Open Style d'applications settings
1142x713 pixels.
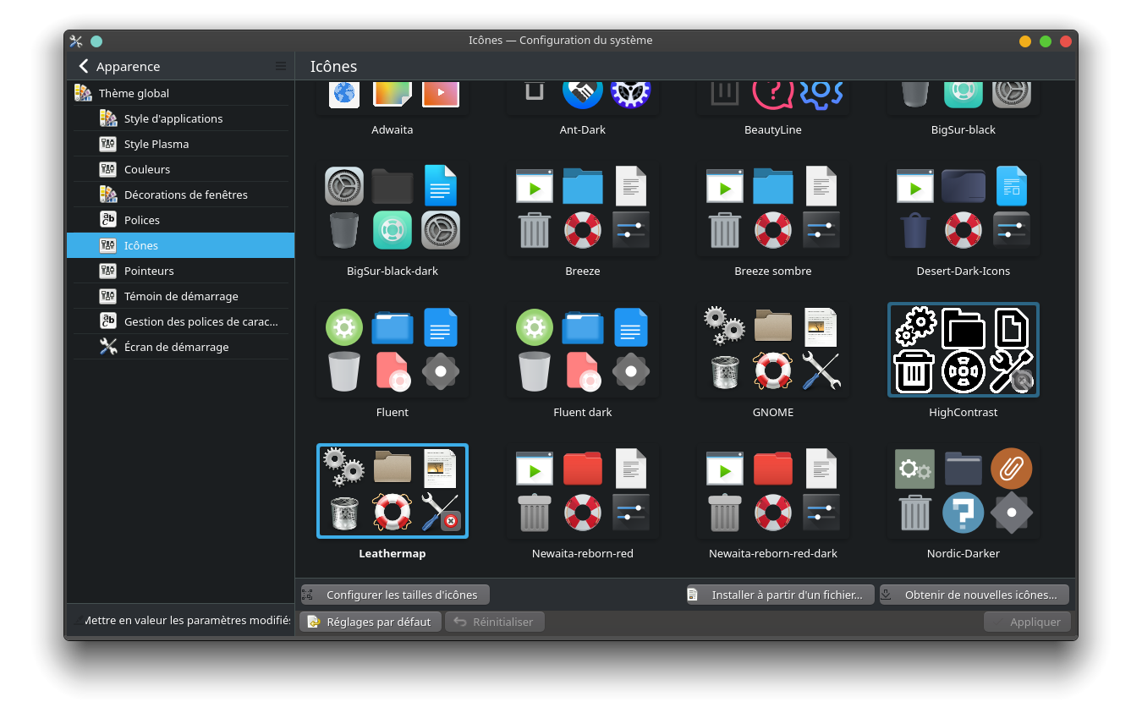point(181,118)
